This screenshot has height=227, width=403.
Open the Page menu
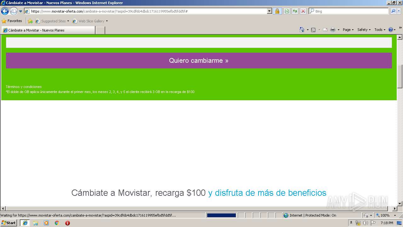pos(348,30)
